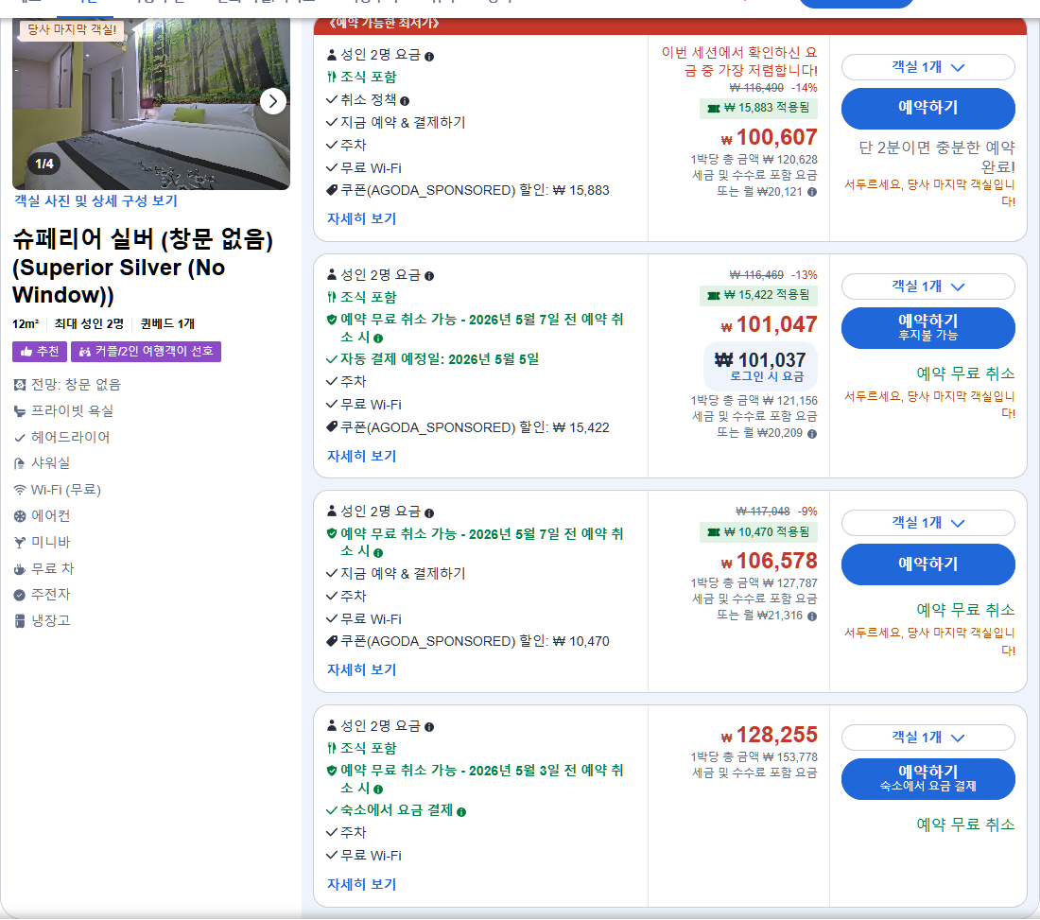Click the 전망: 창문 없음 text
Viewport: 1040px width, 920px height.
(76, 385)
